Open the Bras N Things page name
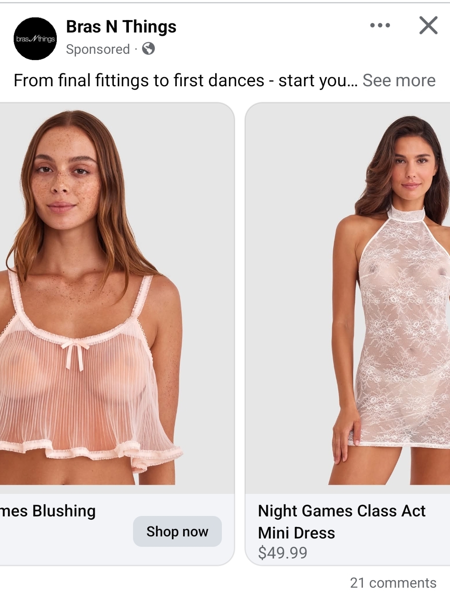Viewport: 450px width, 596px height. pyautogui.click(x=121, y=27)
